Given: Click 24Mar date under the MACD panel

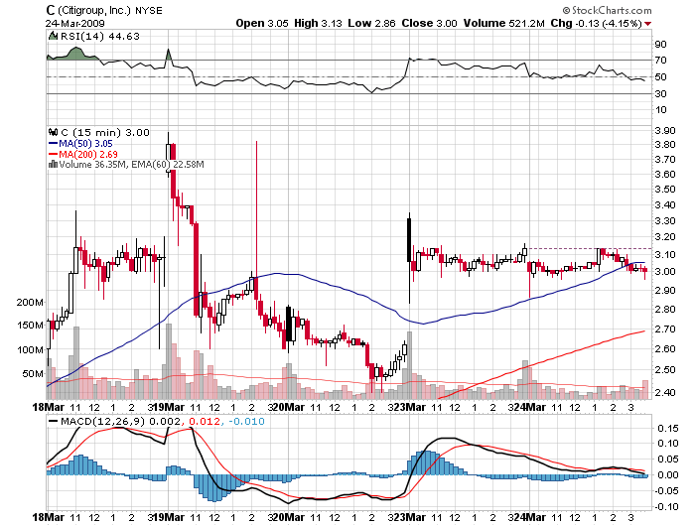Looking at the screenshot, I should coord(529,517).
